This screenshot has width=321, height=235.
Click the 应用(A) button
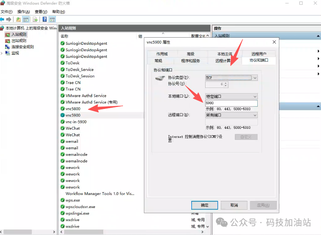263,205
